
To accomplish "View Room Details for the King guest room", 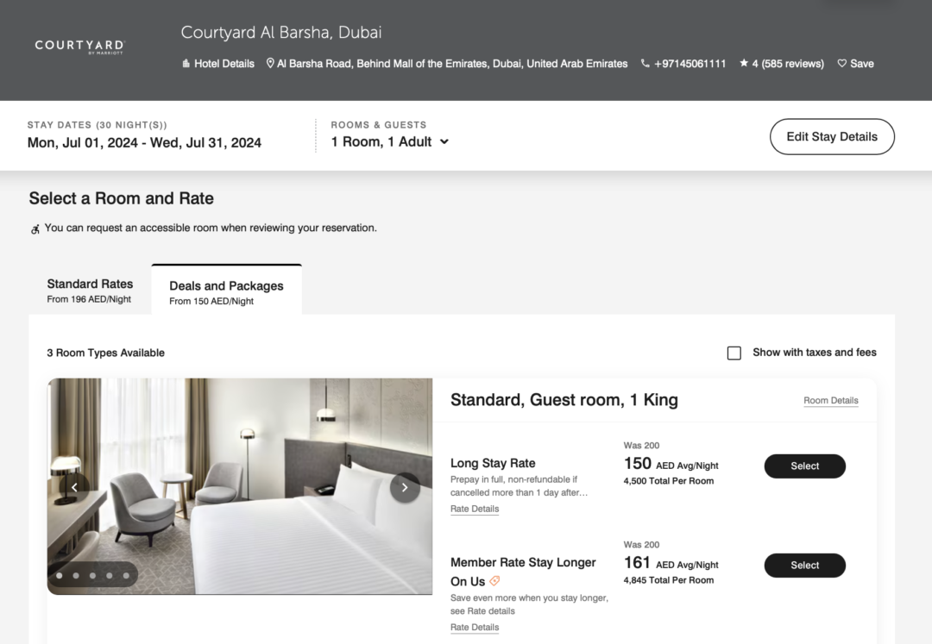I will pyautogui.click(x=831, y=401).
